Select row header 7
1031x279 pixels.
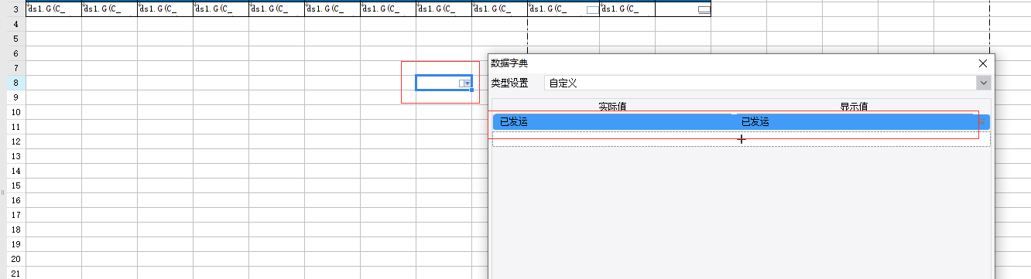pos(16,68)
